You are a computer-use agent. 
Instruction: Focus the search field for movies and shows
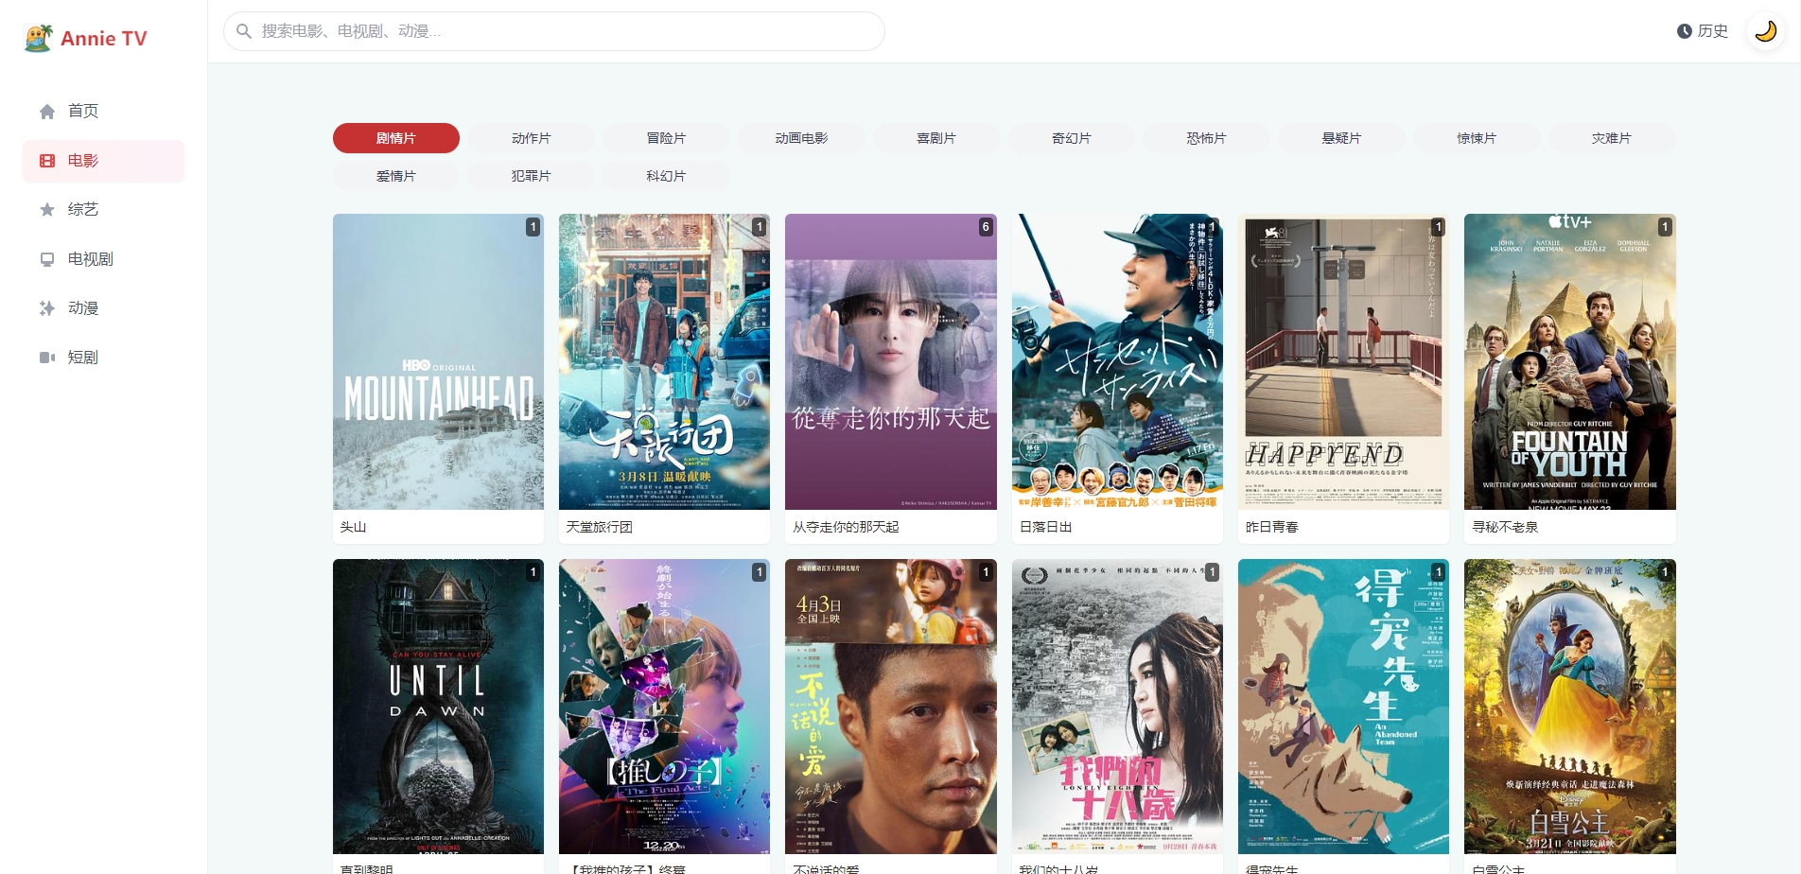tap(554, 31)
